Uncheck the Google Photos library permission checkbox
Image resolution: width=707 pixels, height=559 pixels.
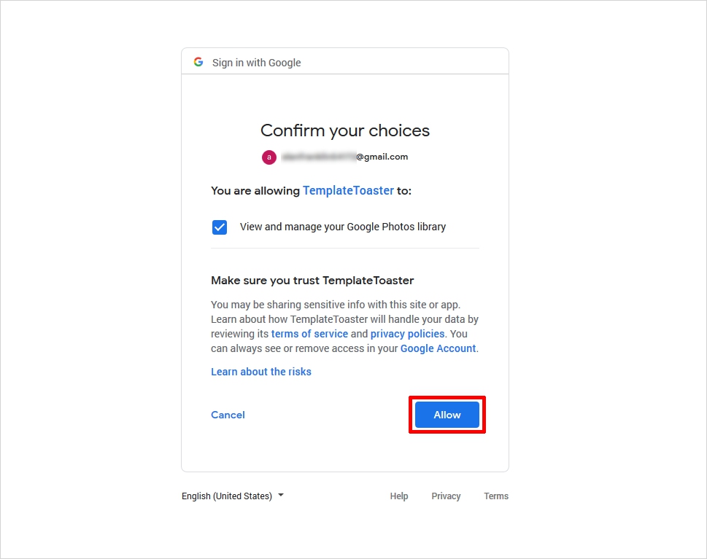[220, 227]
